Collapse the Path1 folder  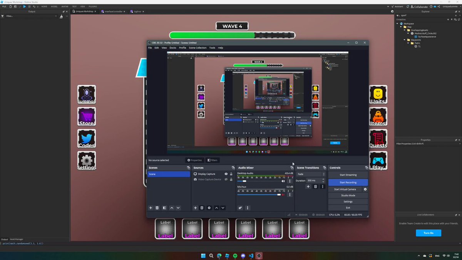coord(407,43)
